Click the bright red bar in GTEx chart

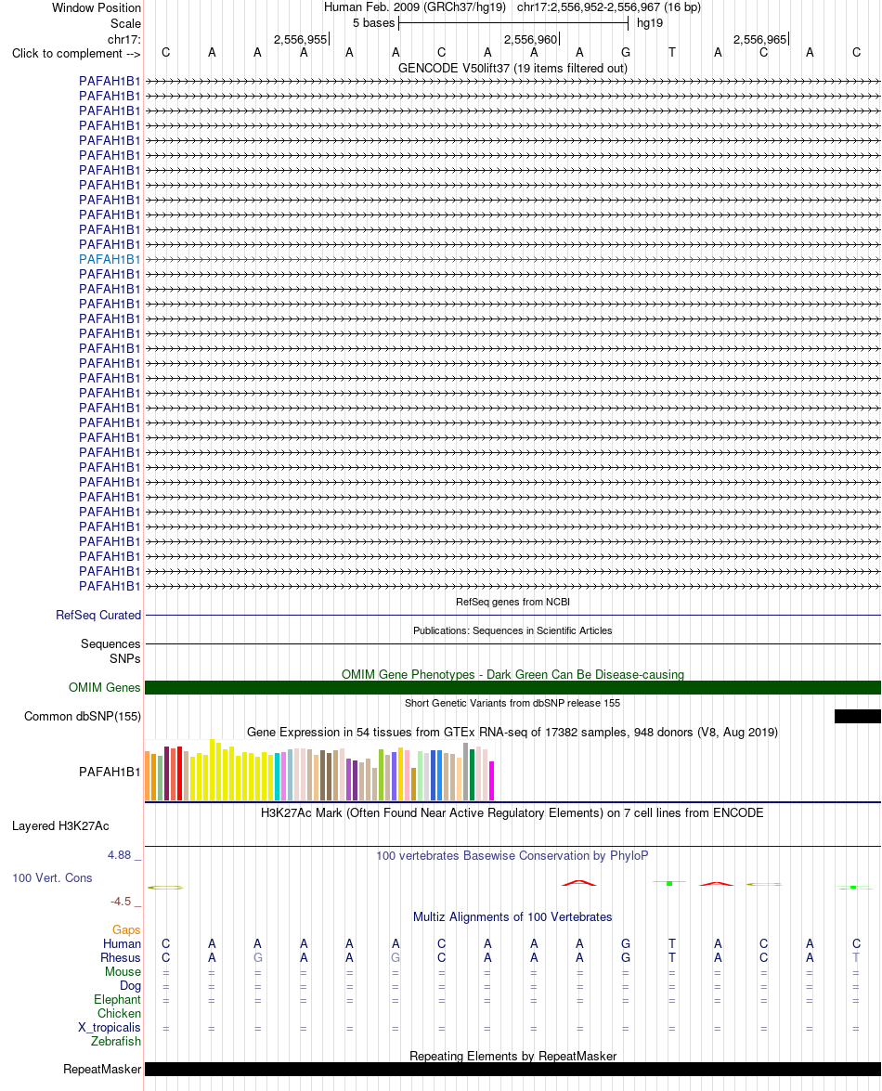(179, 773)
